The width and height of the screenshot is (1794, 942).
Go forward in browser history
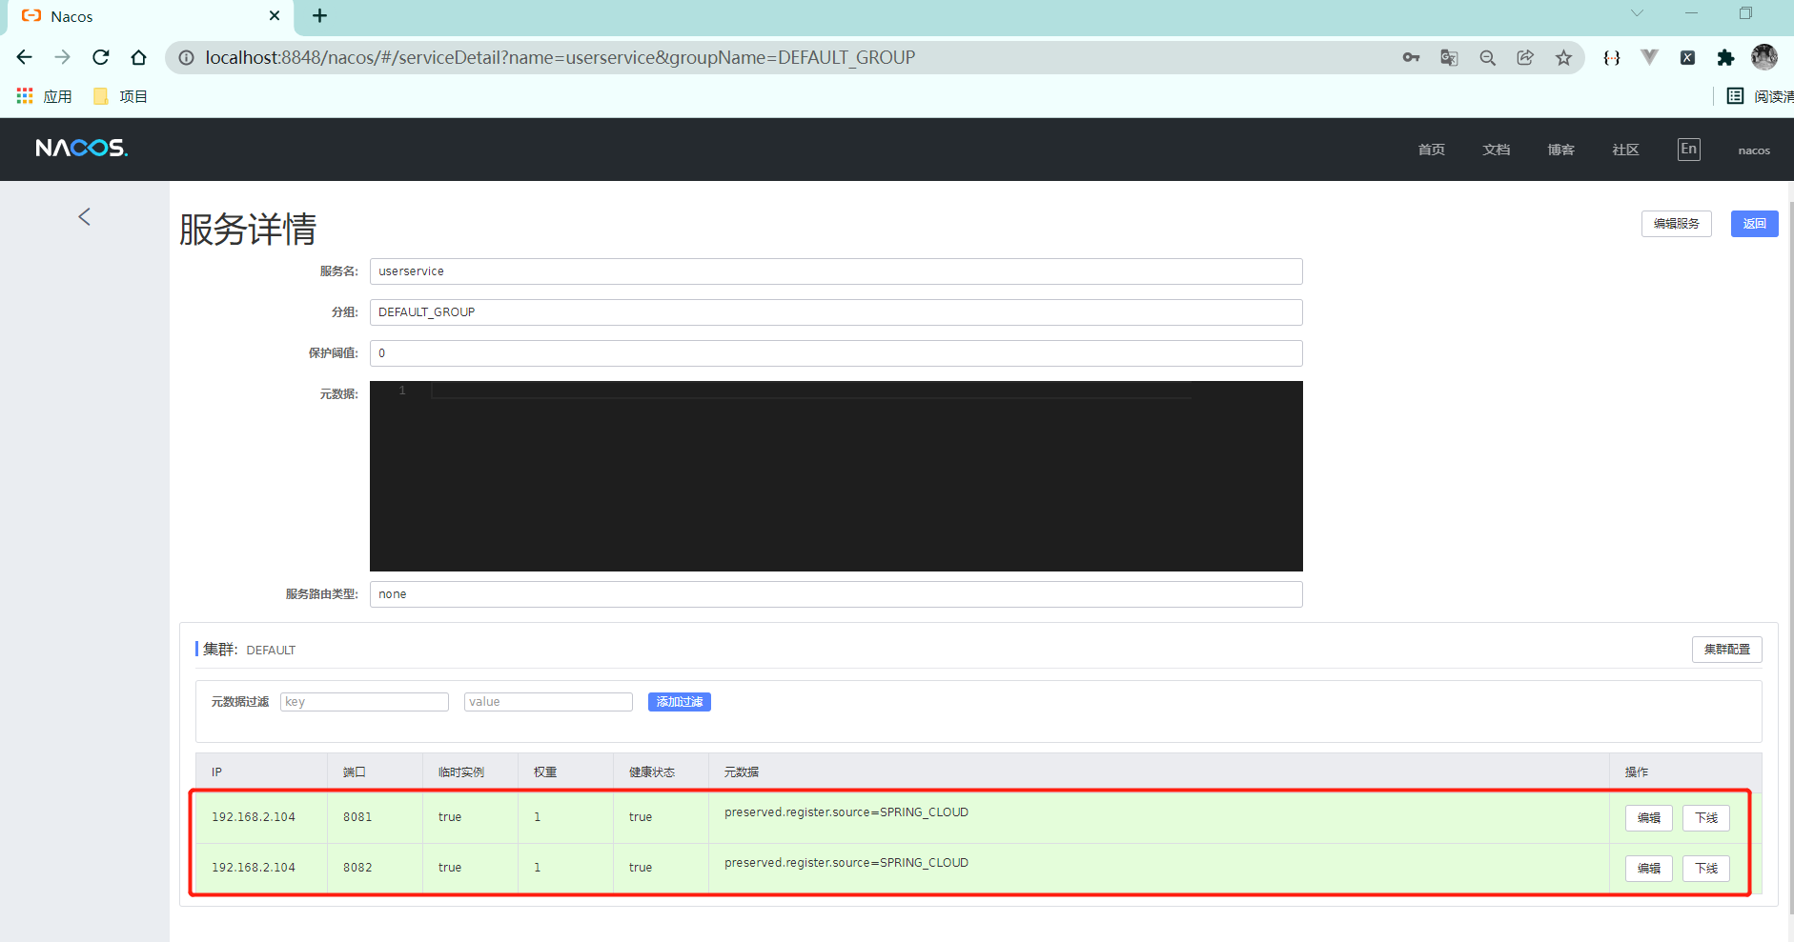coord(63,57)
